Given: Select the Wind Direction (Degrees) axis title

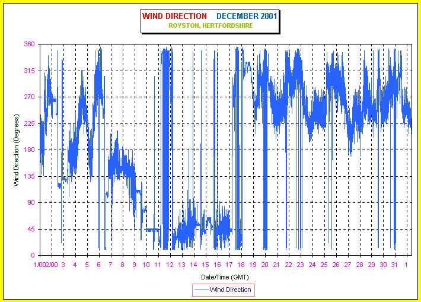Looking at the screenshot, I should tap(17, 150).
